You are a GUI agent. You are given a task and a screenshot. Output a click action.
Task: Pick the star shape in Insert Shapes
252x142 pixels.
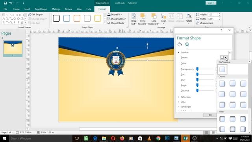point(22,22)
